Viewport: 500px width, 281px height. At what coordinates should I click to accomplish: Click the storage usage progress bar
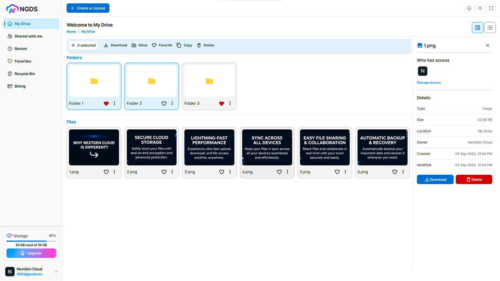tap(31, 241)
